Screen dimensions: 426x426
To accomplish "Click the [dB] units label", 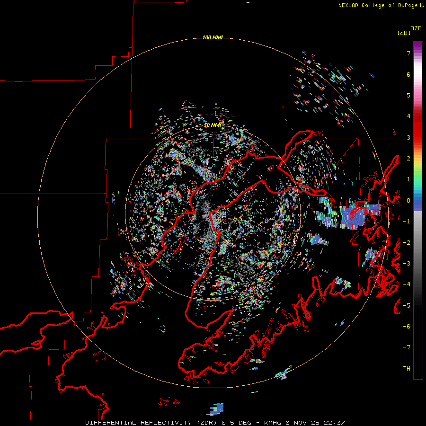I will coord(404,33).
